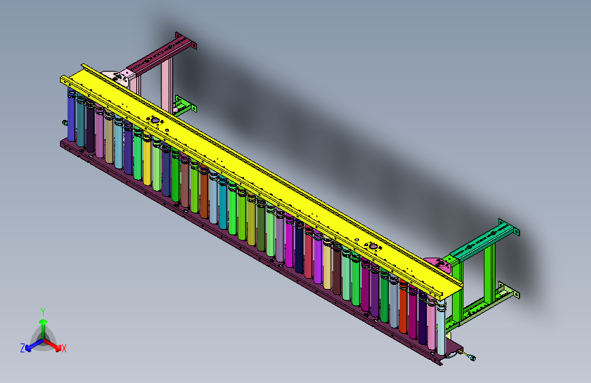591x383 pixels.
Task: Select the maroon slotted crossbar on left support
Action: pyautogui.click(x=162, y=55)
